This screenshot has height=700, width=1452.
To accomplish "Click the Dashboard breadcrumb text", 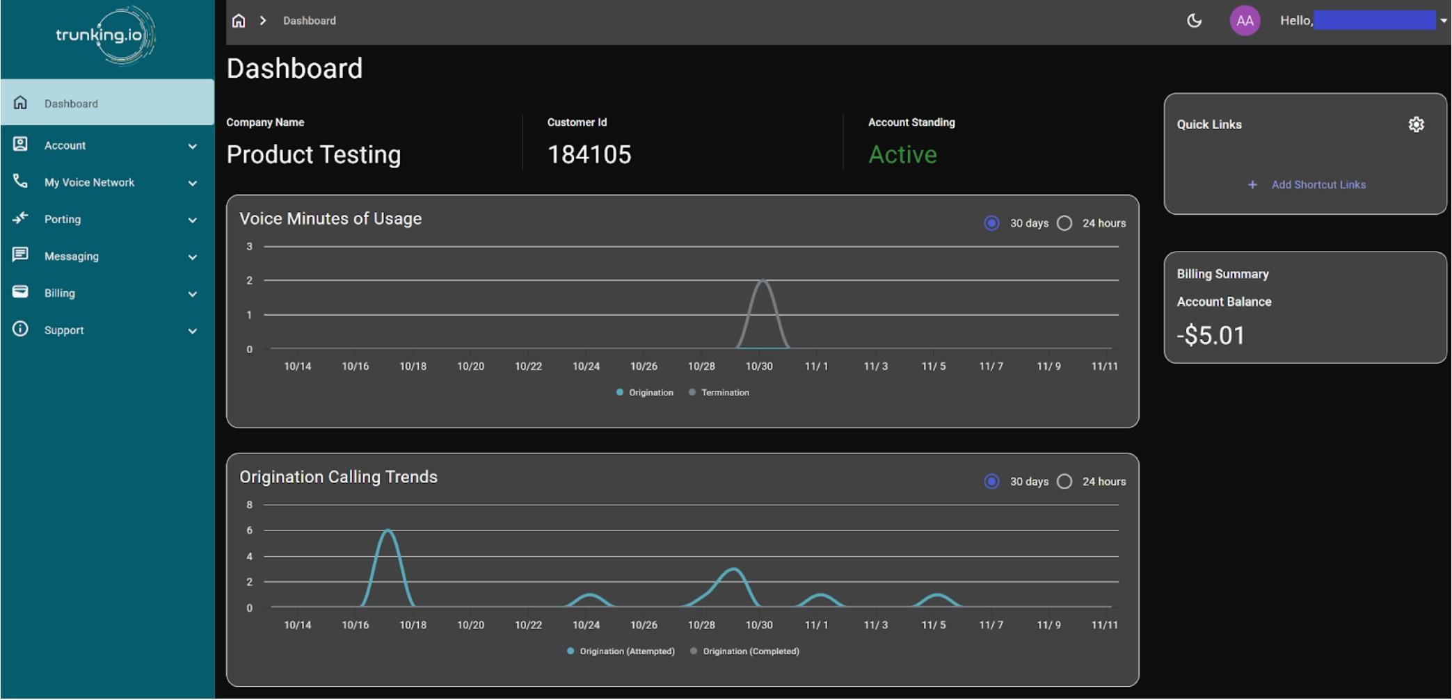I will click(x=309, y=21).
